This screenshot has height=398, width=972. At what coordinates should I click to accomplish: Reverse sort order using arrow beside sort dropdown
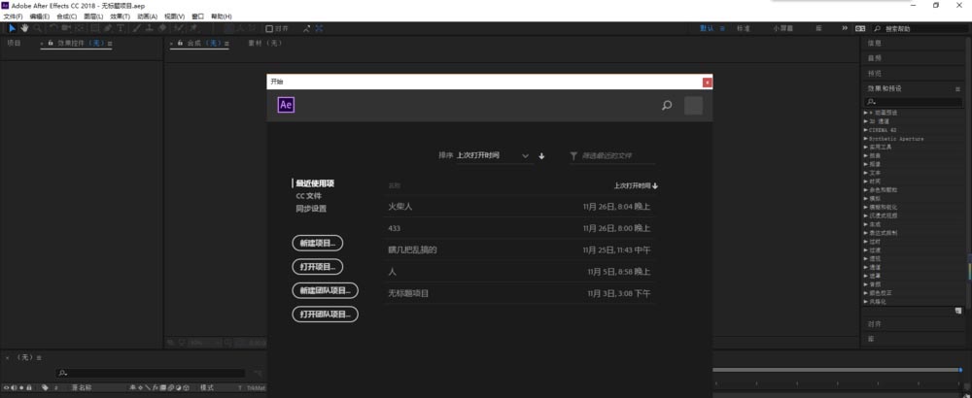(x=542, y=155)
